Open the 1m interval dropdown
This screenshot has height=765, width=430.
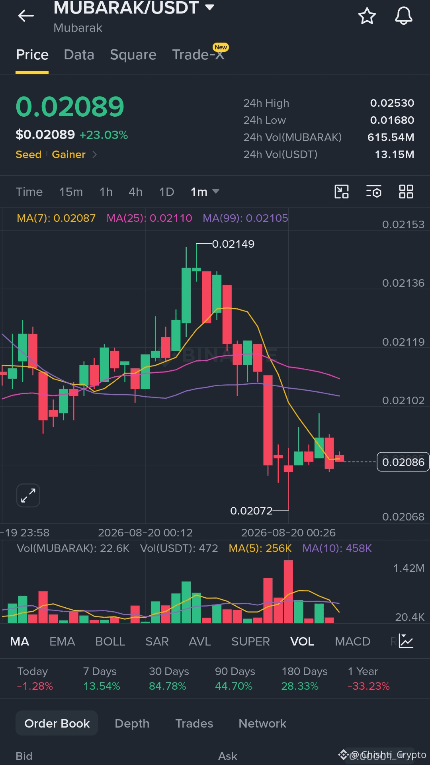coord(205,192)
